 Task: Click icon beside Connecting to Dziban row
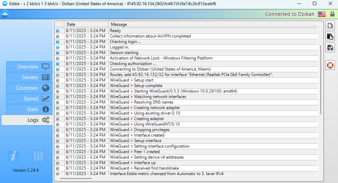click(58, 69)
